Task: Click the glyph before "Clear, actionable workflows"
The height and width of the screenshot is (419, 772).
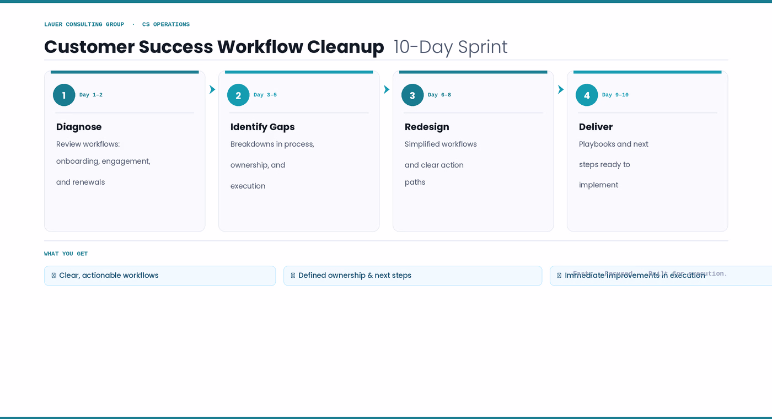Action: (53, 276)
